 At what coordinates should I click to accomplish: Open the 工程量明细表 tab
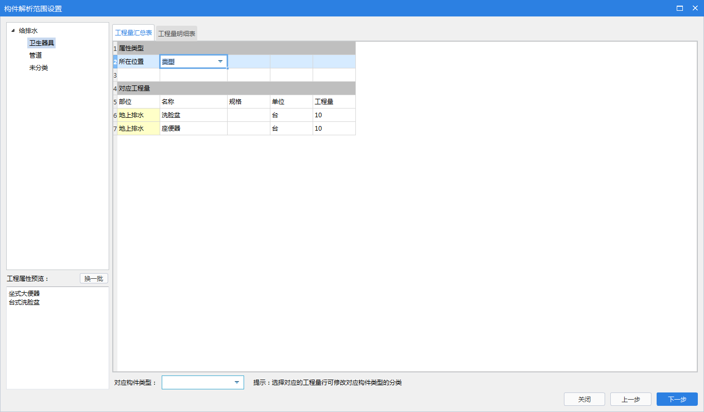tap(177, 33)
